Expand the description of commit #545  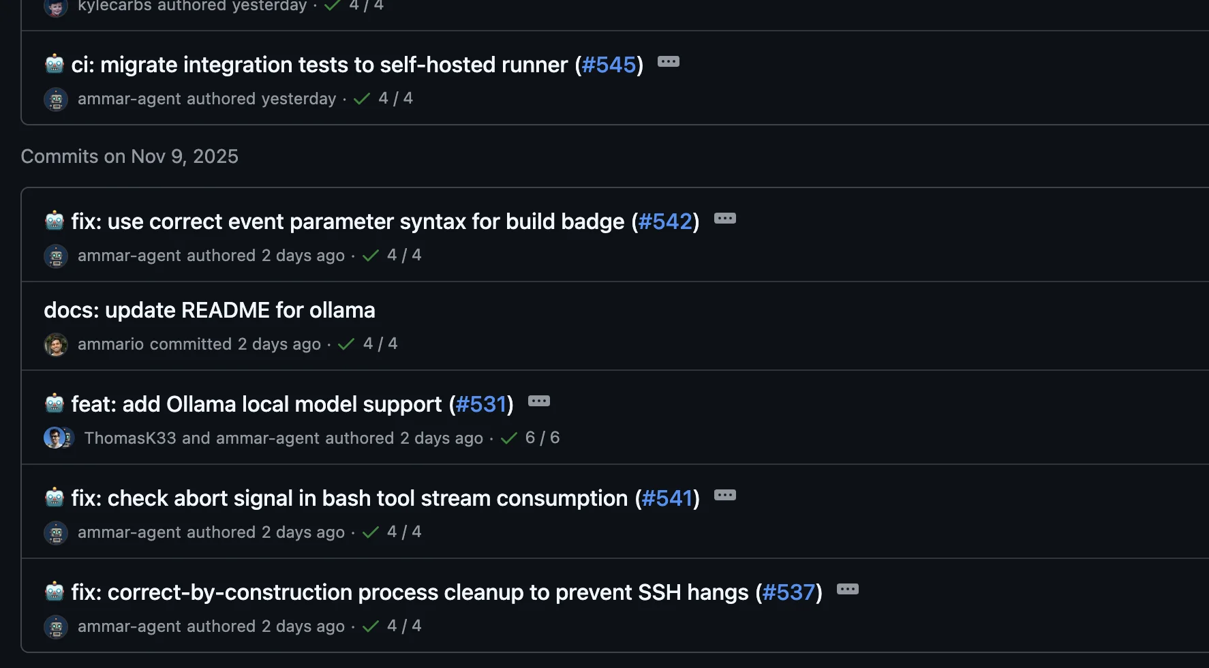(x=669, y=62)
